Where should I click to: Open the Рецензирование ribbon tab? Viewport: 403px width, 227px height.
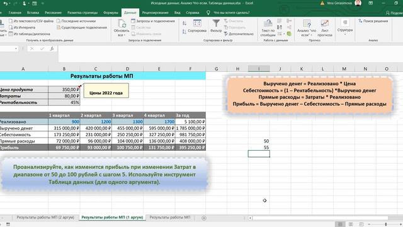[x=156, y=13]
